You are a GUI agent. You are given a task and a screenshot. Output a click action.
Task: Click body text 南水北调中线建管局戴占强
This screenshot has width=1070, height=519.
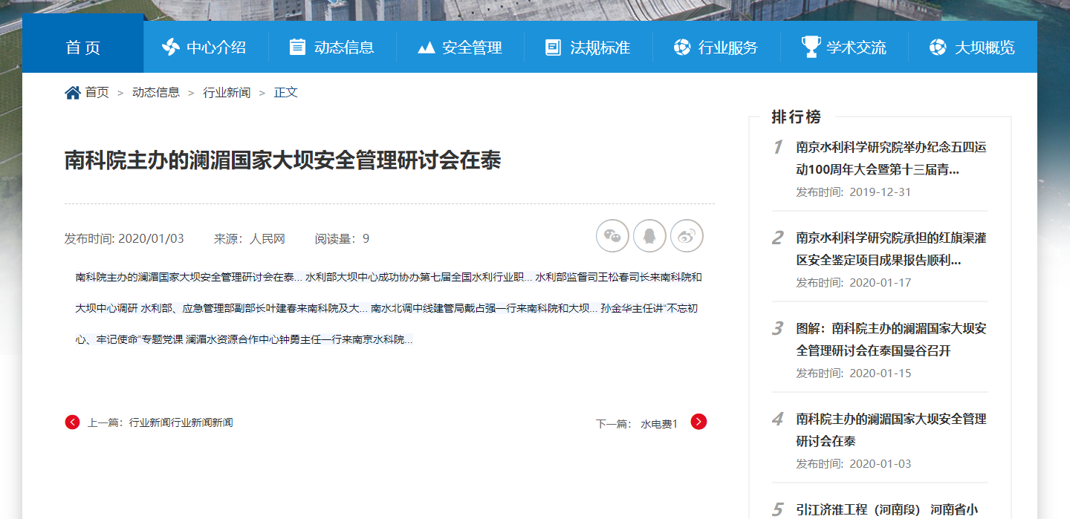(484, 308)
